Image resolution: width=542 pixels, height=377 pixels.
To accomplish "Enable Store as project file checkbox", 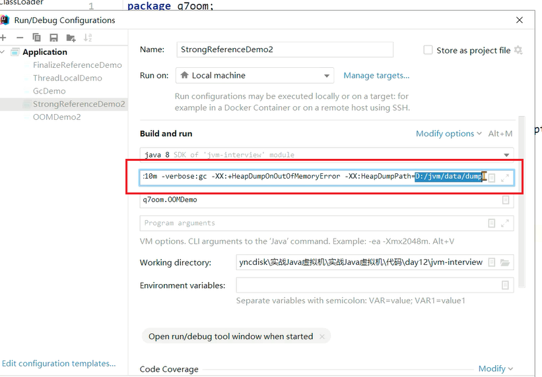I will tap(428, 50).
